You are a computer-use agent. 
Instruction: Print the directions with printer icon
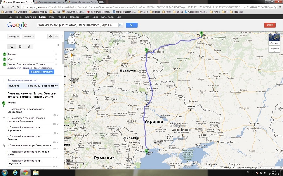coord(51,36)
